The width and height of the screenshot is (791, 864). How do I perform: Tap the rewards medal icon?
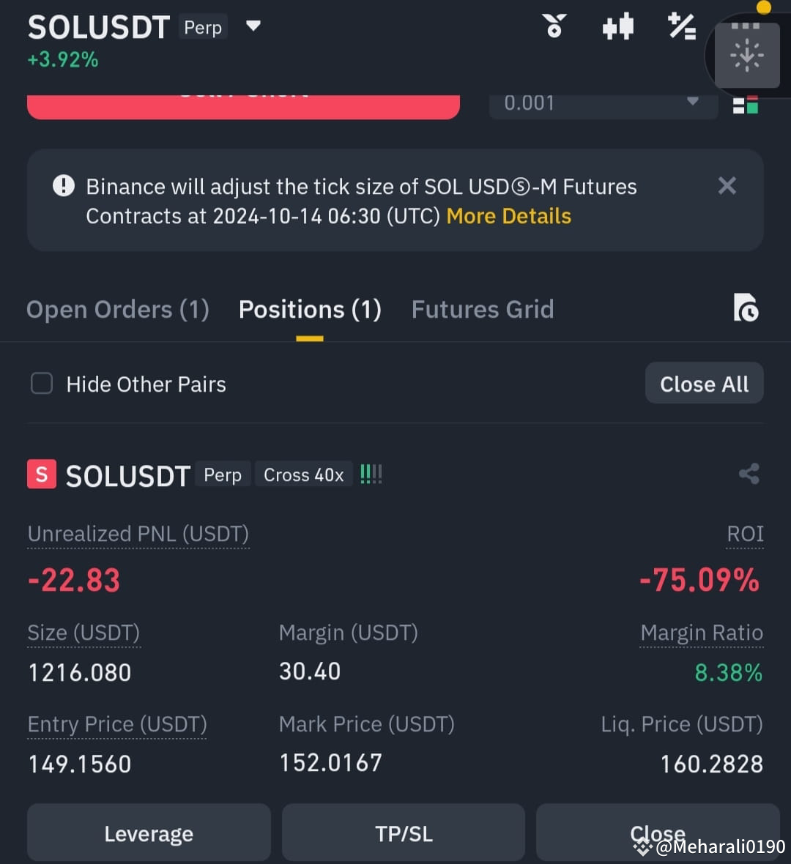[x=554, y=26]
